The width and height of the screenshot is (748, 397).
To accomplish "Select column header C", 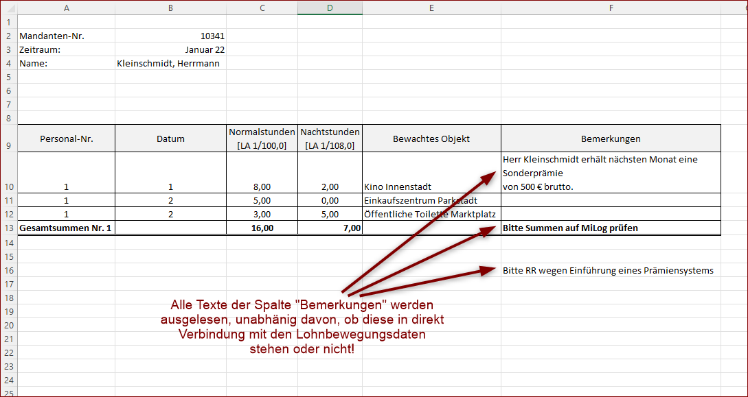I will pos(262,8).
